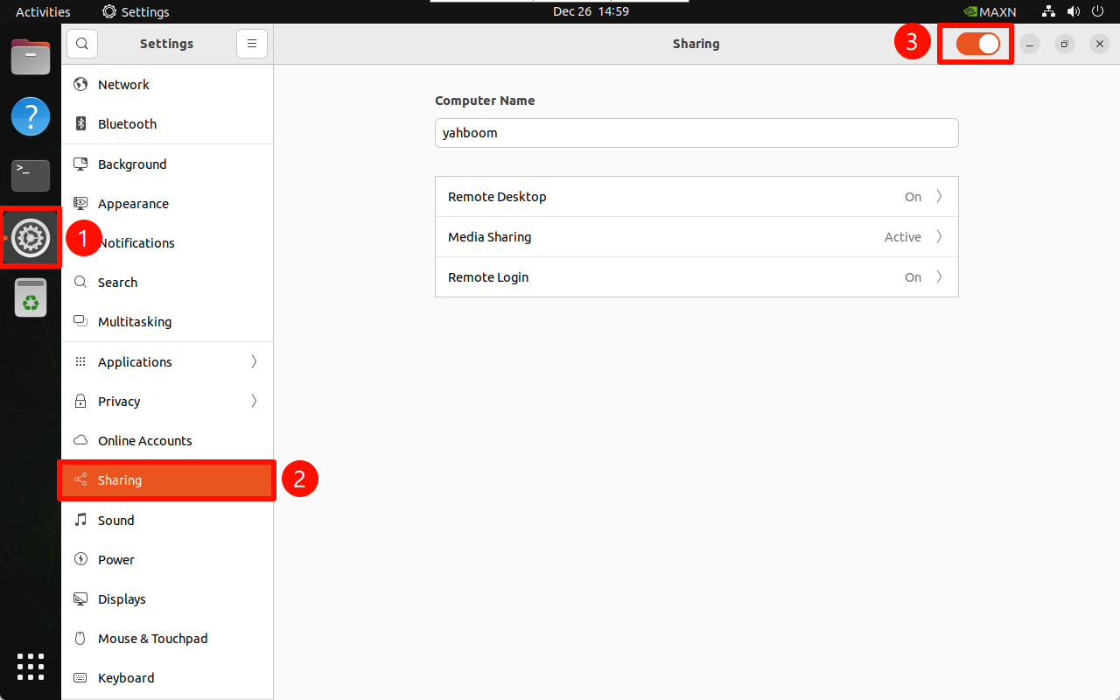The image size is (1120, 700).
Task: Expand the Applications settings section
Action: (134, 361)
